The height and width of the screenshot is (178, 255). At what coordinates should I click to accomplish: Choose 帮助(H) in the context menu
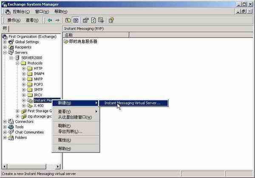[76, 149]
